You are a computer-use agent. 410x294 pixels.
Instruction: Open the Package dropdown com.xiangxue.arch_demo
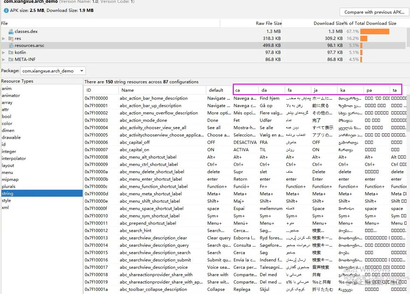pos(53,71)
